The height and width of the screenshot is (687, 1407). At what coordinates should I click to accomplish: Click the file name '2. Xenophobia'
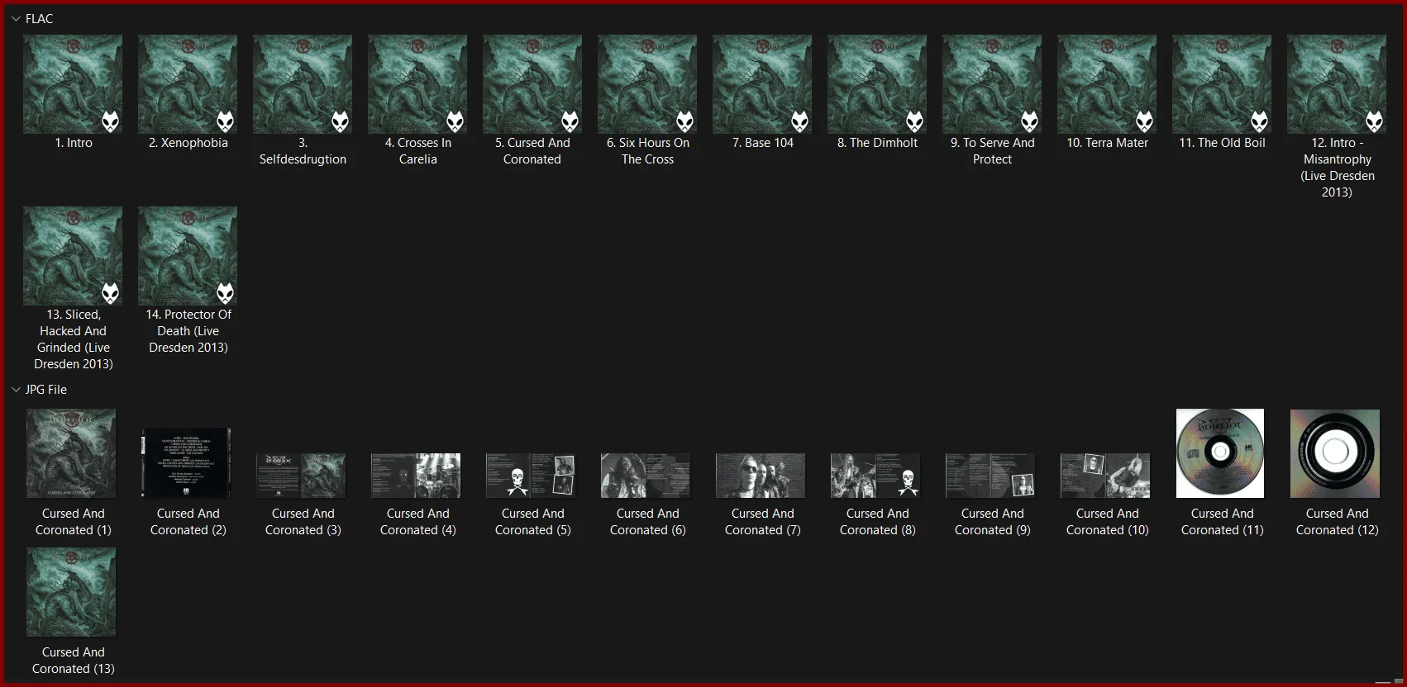188,143
